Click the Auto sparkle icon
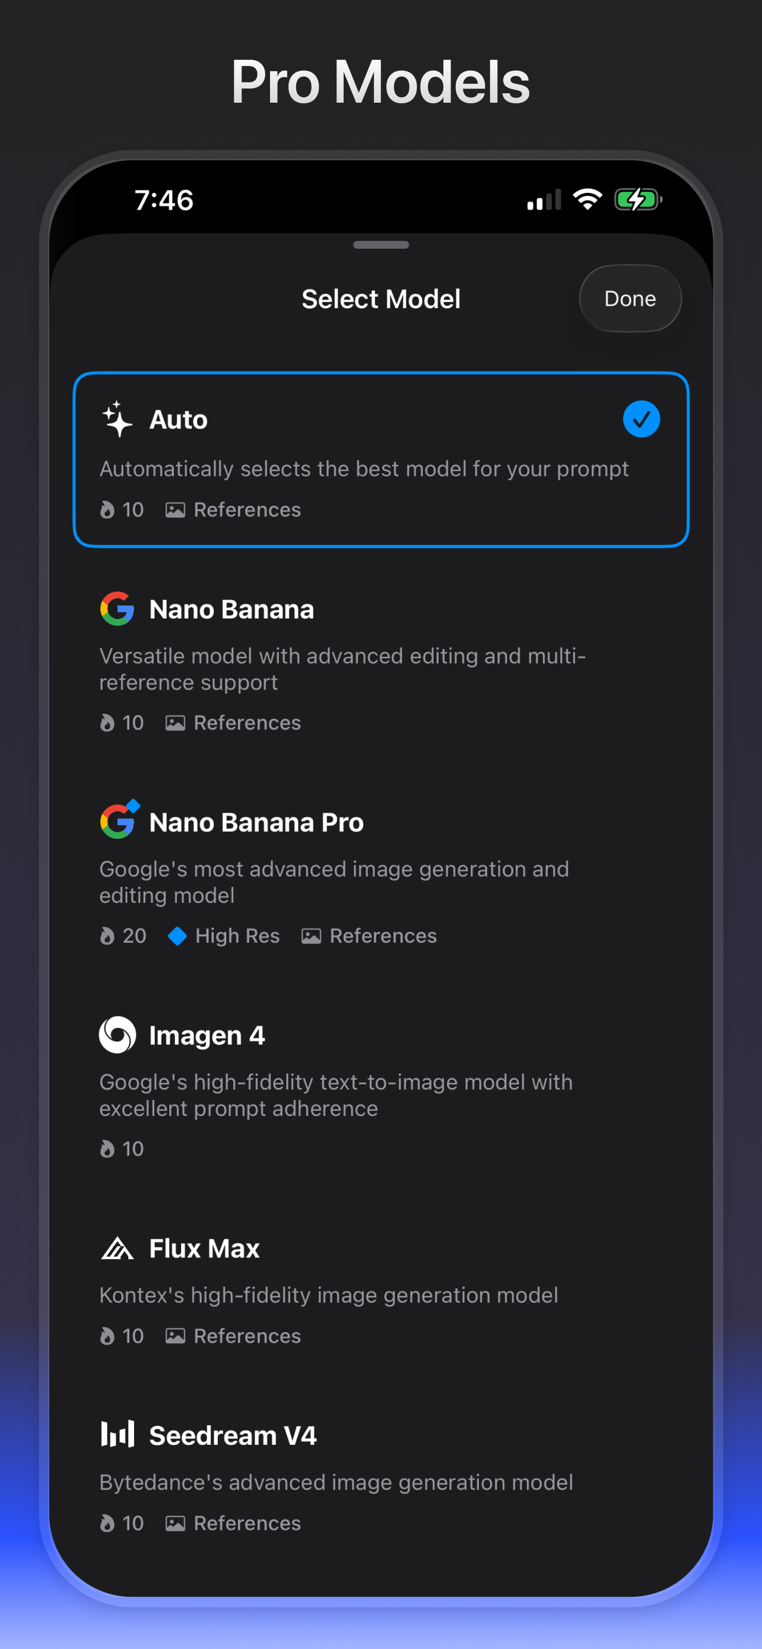Viewport: 762px width, 1649px height. 117,419
